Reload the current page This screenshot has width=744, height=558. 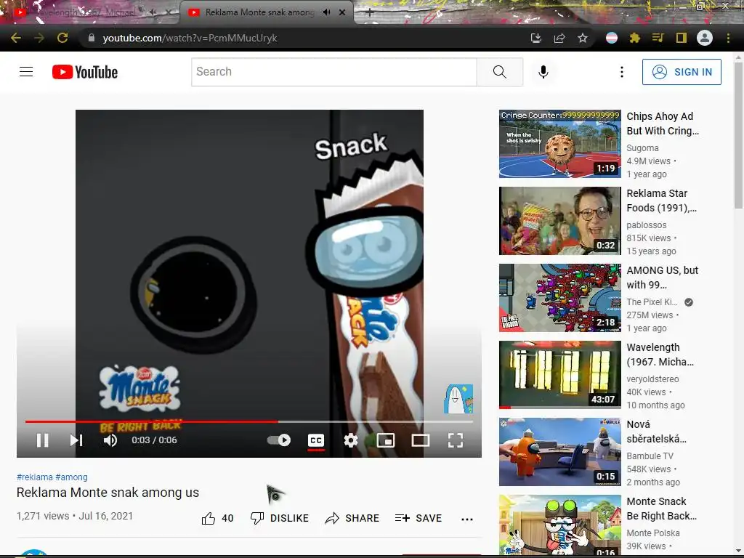(62, 38)
